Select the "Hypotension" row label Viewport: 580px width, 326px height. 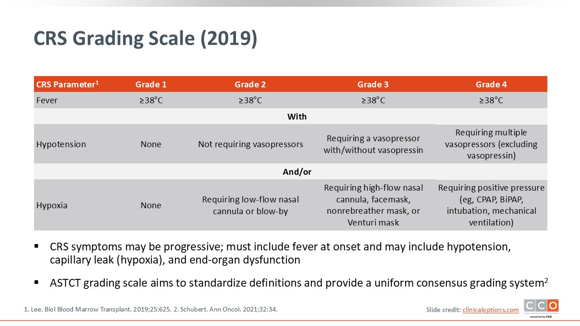[61, 144]
